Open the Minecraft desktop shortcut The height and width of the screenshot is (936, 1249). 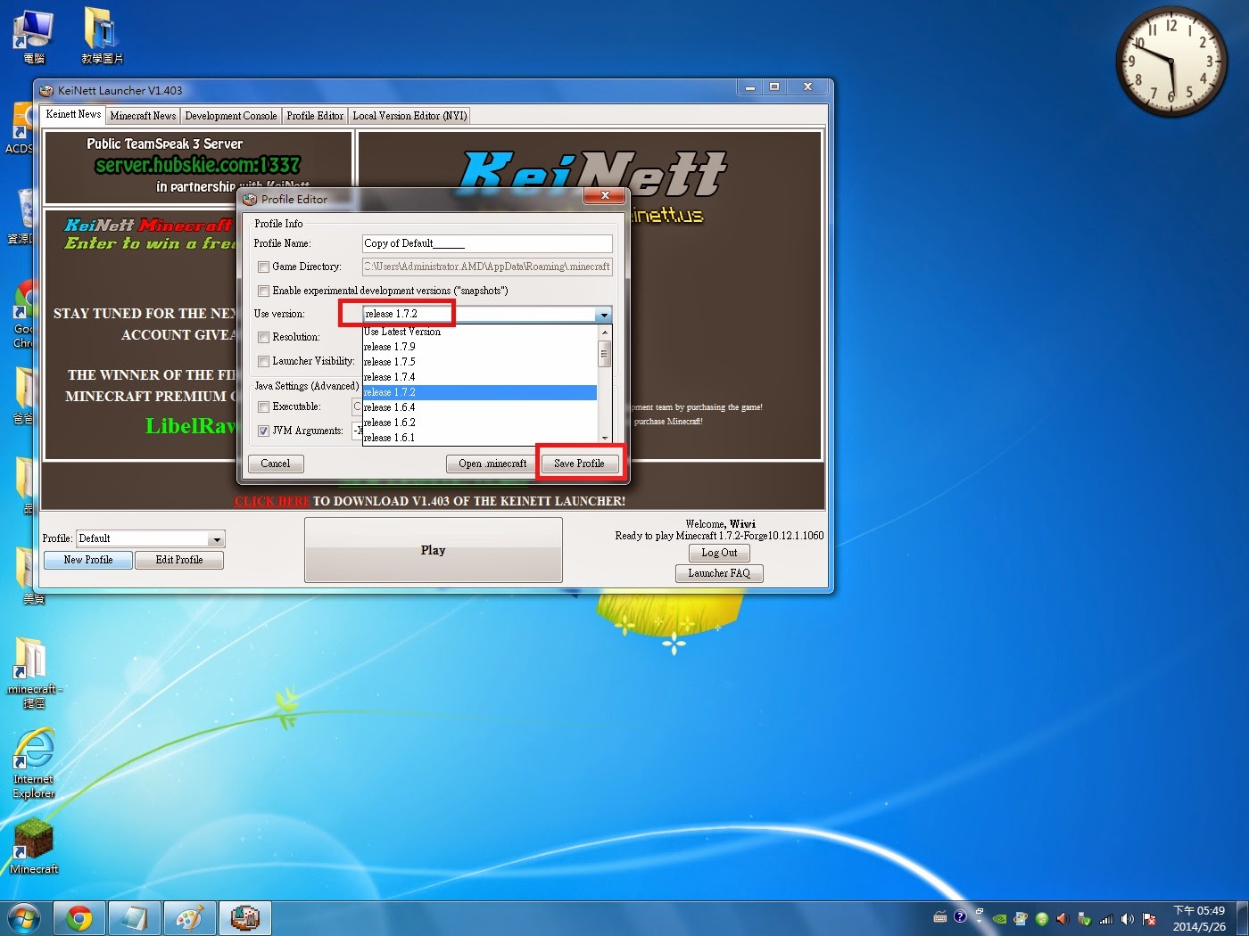click(x=34, y=845)
